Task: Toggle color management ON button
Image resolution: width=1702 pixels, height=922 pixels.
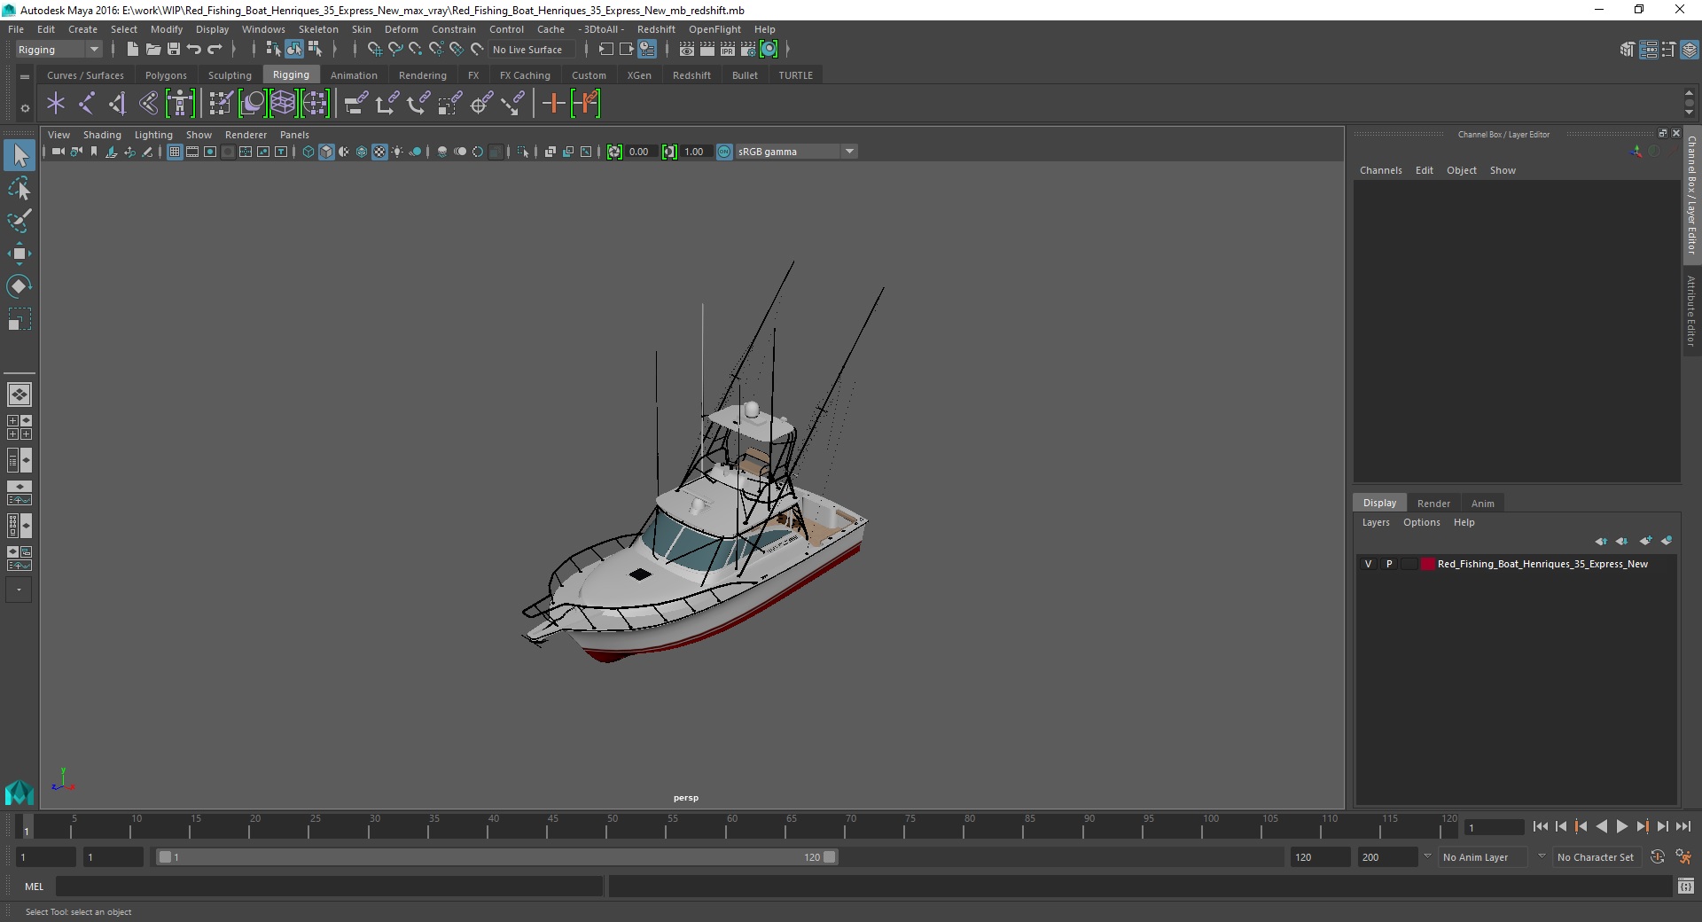Action: 724,152
